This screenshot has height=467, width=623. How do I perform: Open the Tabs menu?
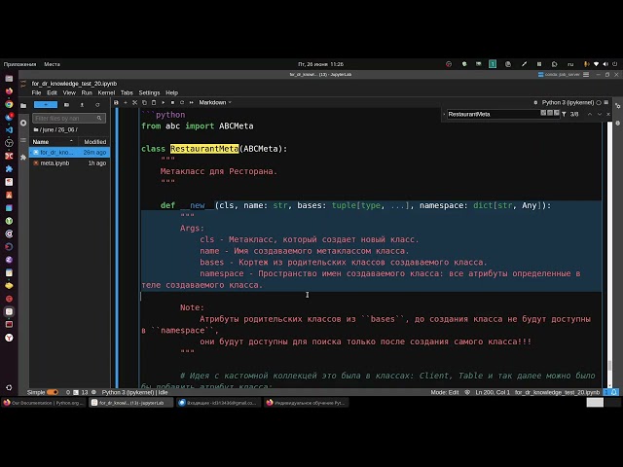tap(127, 93)
